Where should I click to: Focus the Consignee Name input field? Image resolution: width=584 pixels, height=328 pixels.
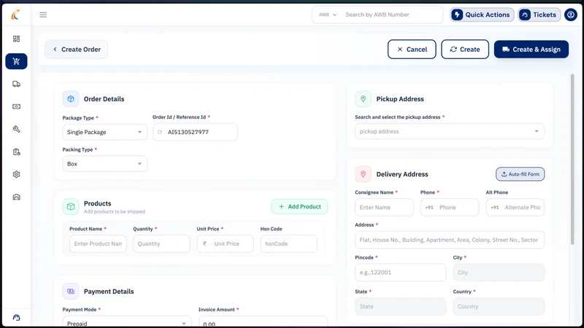click(x=384, y=208)
